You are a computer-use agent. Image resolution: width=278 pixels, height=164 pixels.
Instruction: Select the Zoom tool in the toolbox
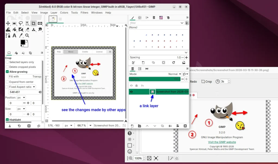pos(27,35)
